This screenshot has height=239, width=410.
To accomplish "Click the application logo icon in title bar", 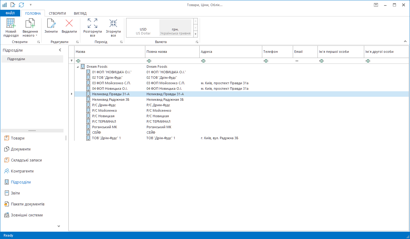I will 4,5.
